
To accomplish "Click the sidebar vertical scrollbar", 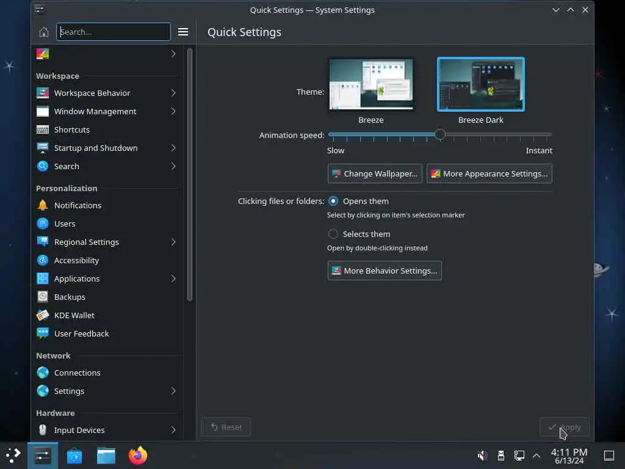I will point(190,175).
